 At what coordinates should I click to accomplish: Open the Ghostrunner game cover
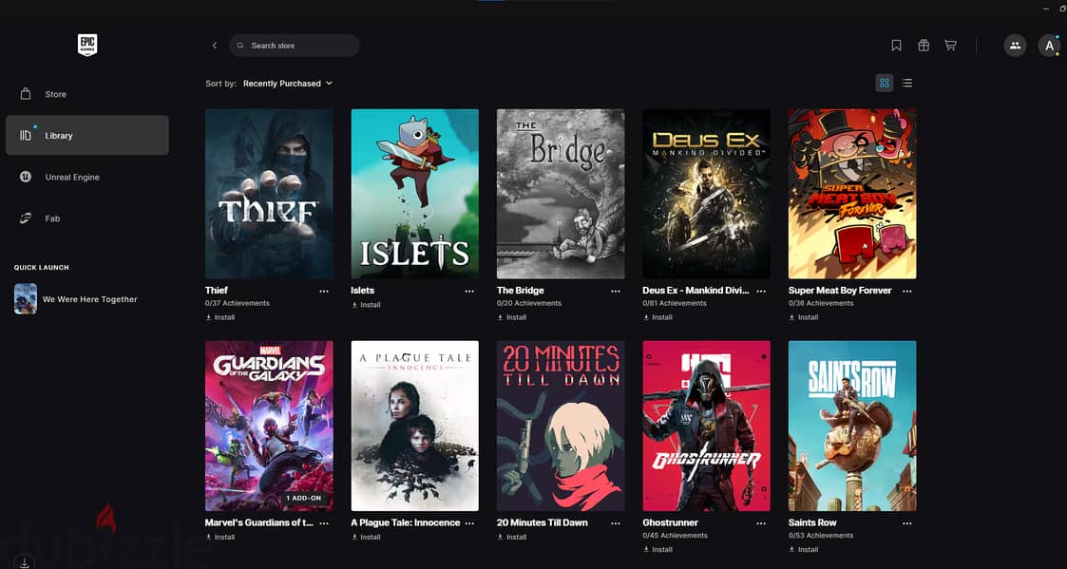point(706,427)
